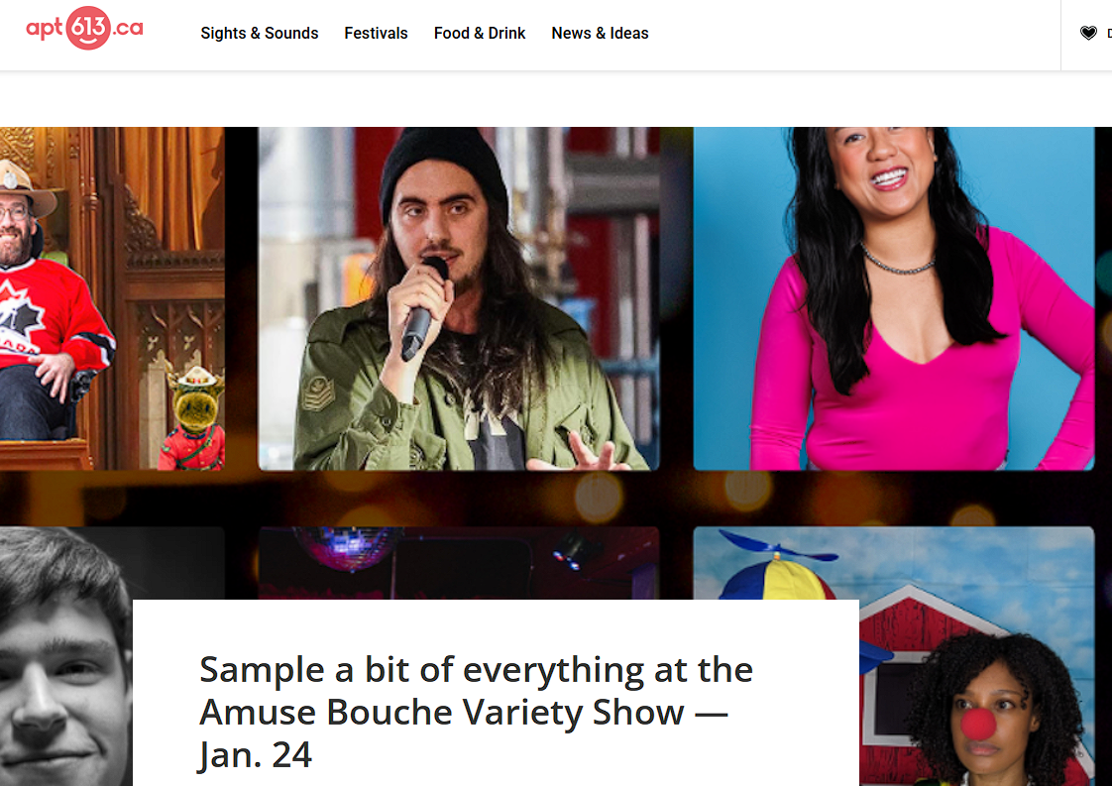Click the 613 smiley circle in logo
1112x786 pixels.
tap(88, 29)
